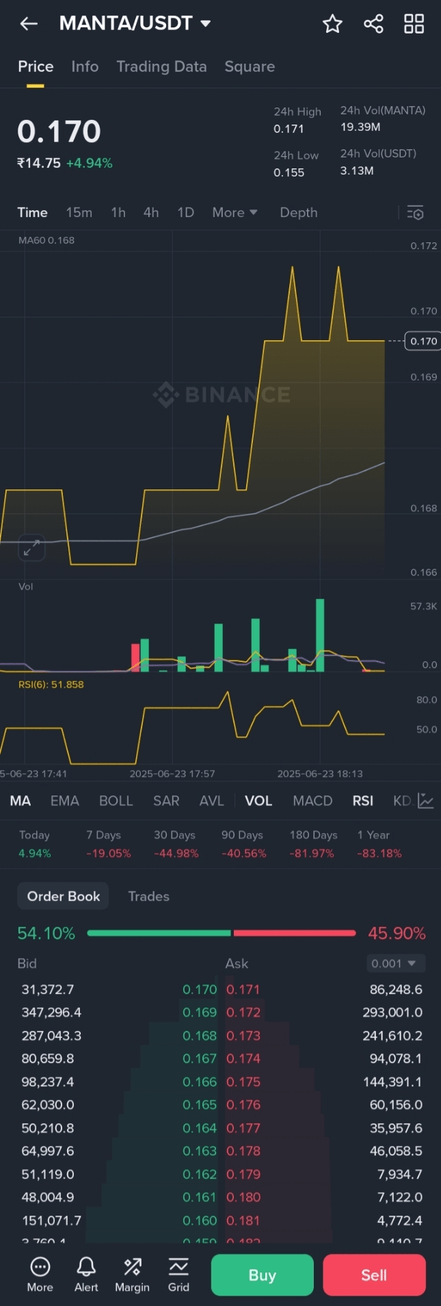Toggle the MACD indicator
Screen dimensions: 441x1306
pos(312,801)
